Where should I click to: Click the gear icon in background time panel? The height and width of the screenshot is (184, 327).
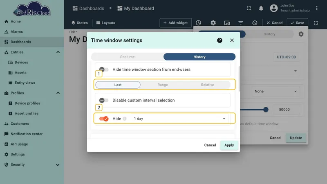pyautogui.click(x=301, y=34)
